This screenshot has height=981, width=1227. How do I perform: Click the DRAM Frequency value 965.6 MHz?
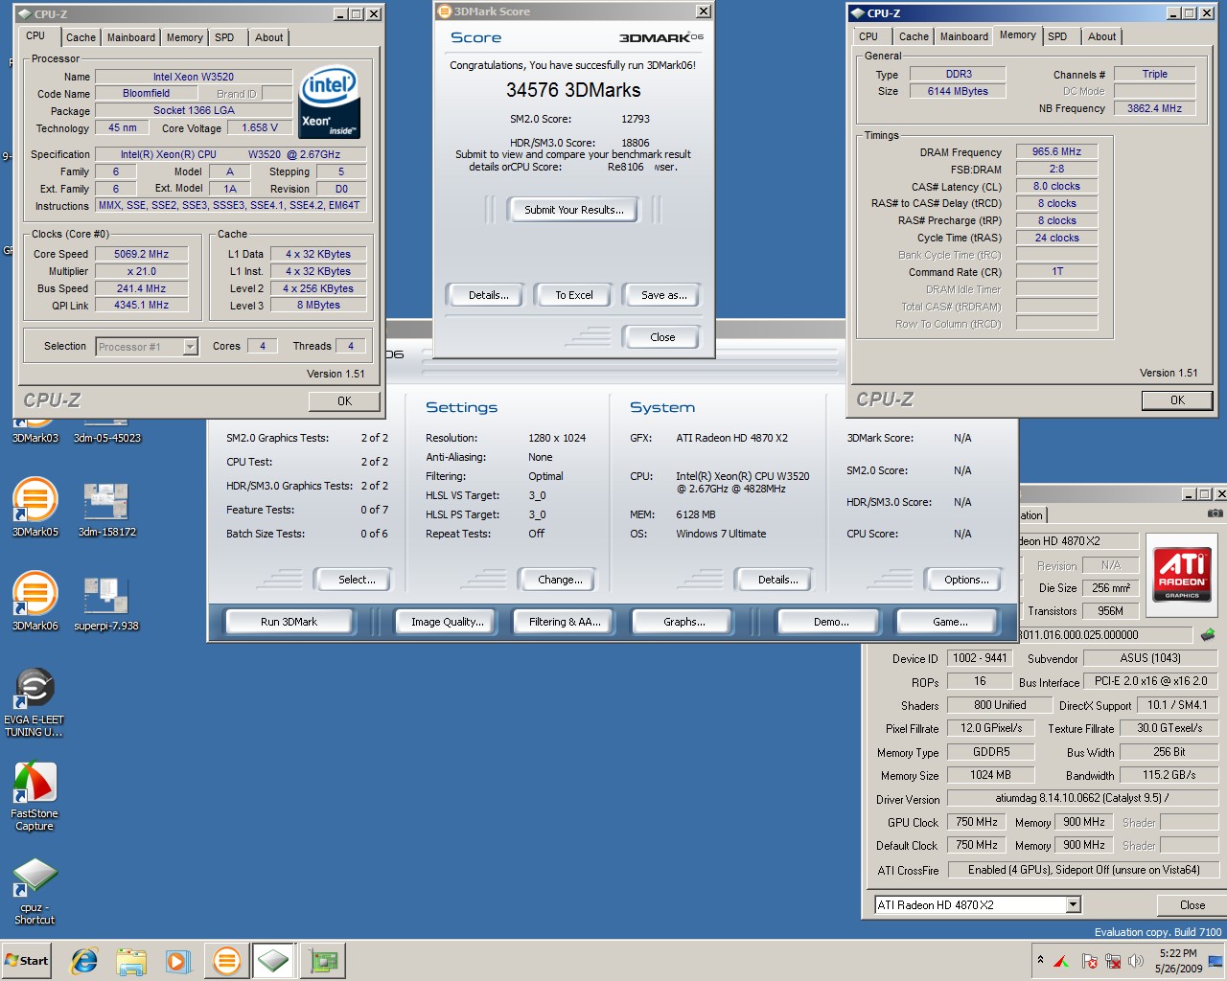pyautogui.click(x=1056, y=151)
